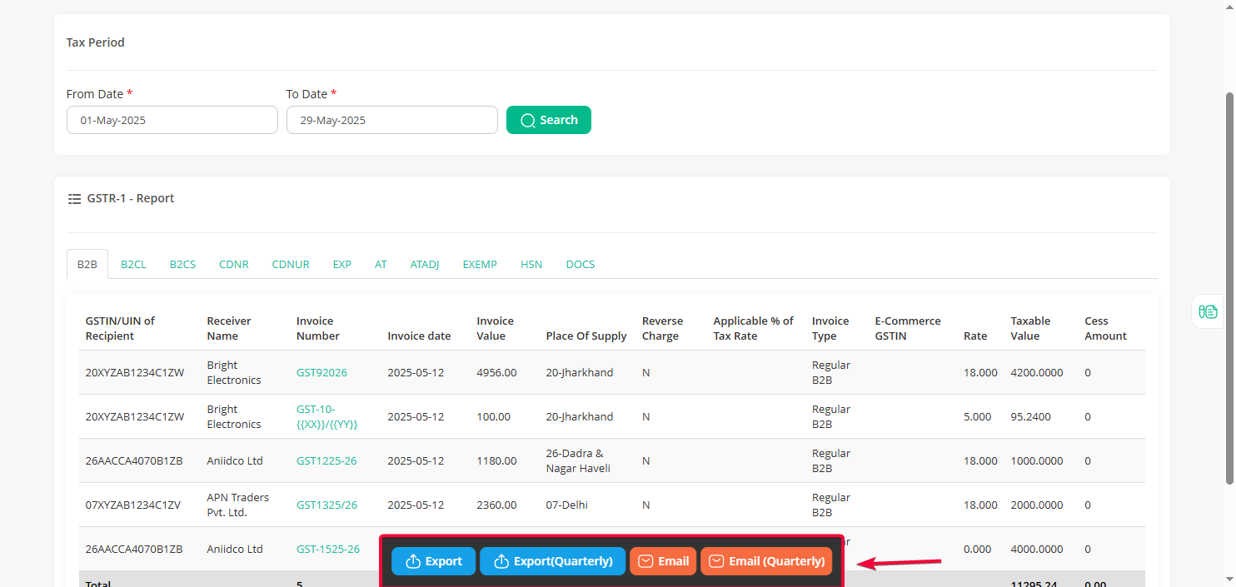The height and width of the screenshot is (587, 1236).
Task: Open the From Date field
Action: point(172,120)
